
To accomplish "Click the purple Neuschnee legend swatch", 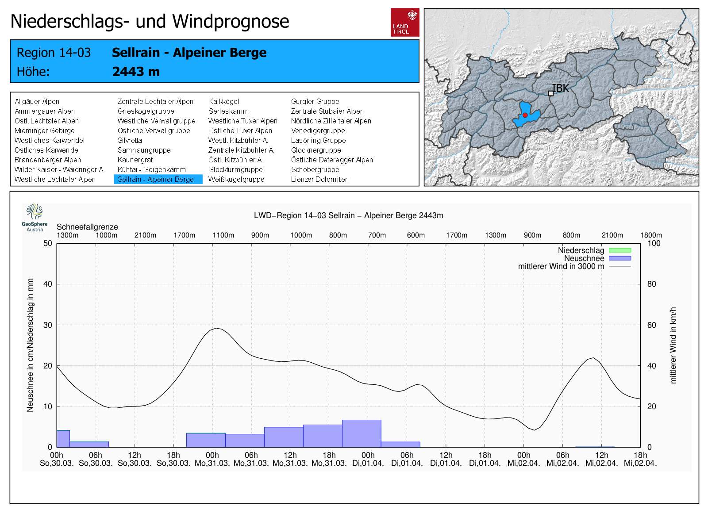I will (619, 258).
